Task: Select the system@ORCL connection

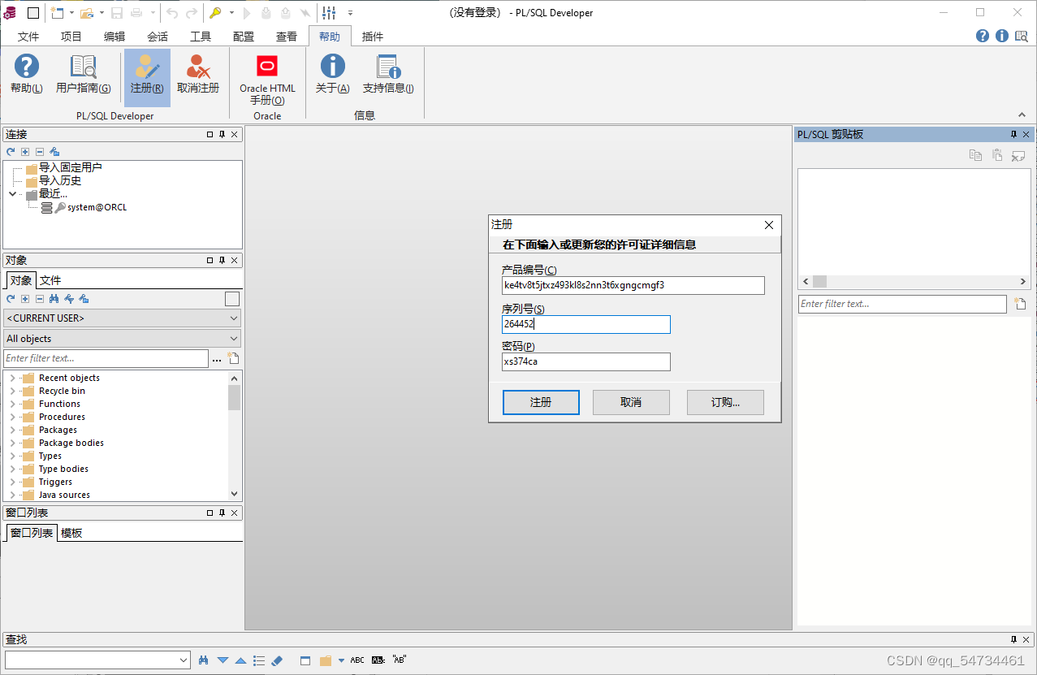Action: (x=97, y=207)
